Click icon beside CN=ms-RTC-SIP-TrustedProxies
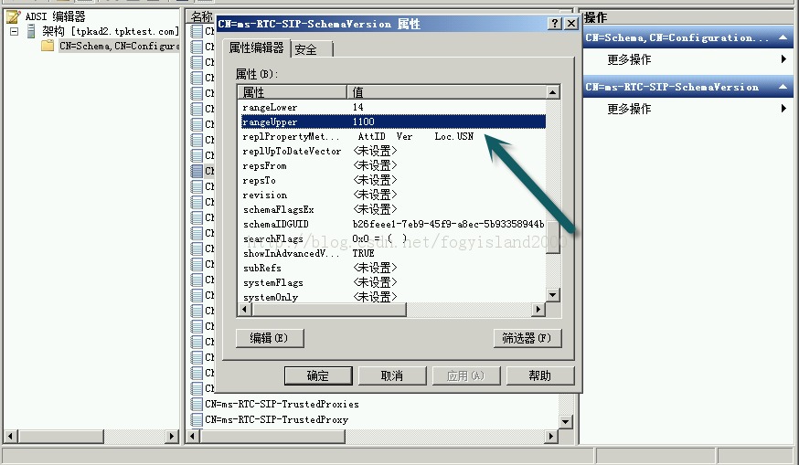799x465 pixels. click(197, 405)
